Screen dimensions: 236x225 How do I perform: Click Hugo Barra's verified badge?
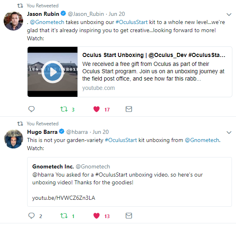click(62, 131)
